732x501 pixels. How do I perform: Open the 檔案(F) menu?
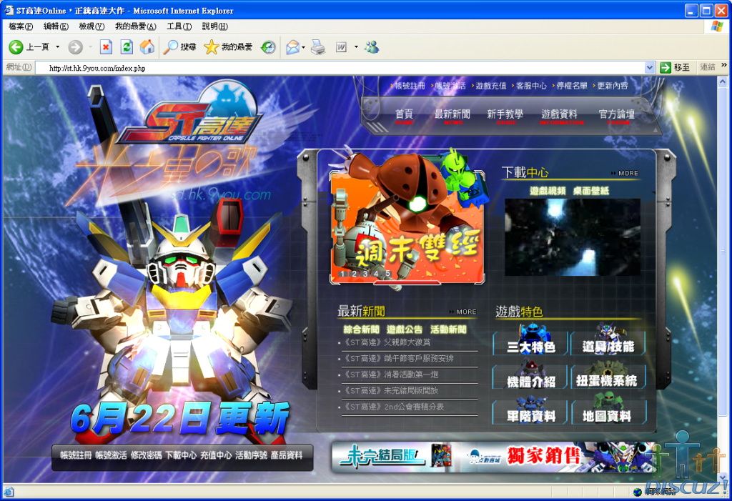[21, 26]
